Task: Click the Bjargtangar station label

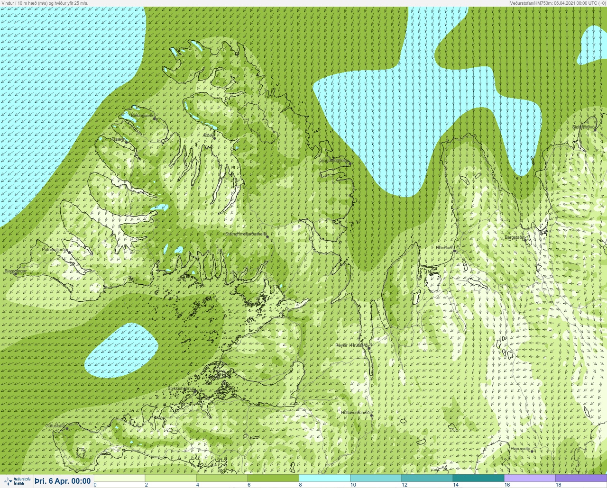Action: pos(15,271)
